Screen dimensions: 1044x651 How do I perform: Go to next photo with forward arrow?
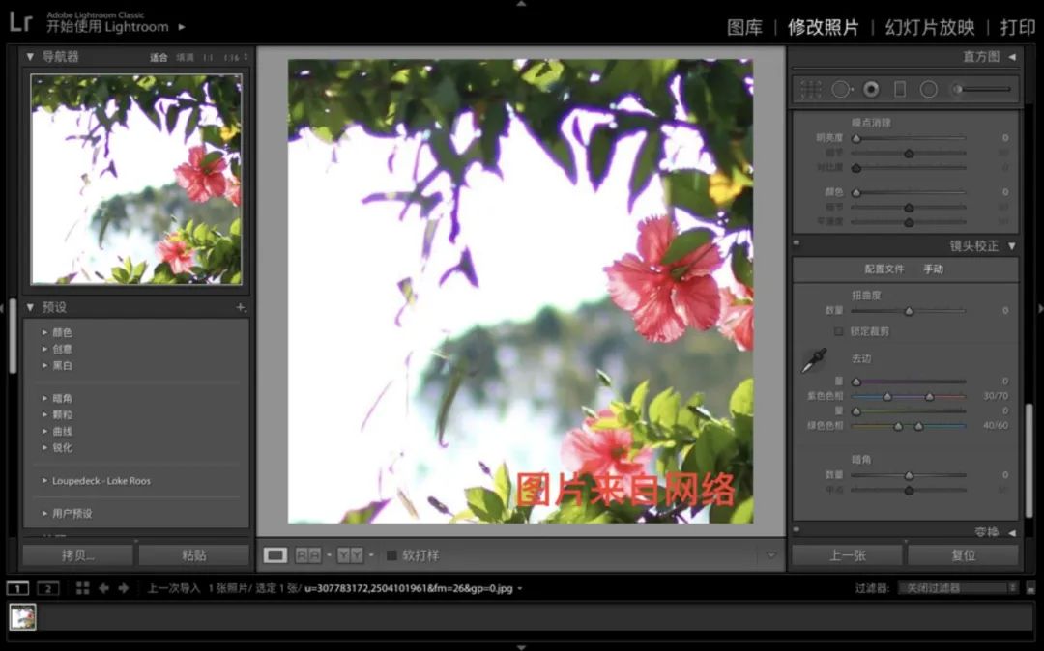tap(124, 588)
